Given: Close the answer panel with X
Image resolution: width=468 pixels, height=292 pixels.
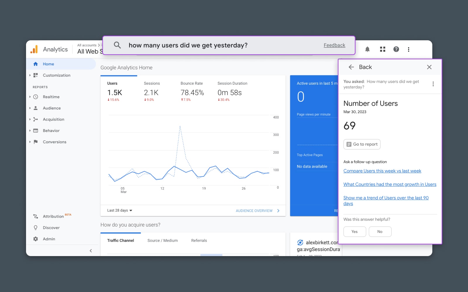Looking at the screenshot, I should 429,67.
